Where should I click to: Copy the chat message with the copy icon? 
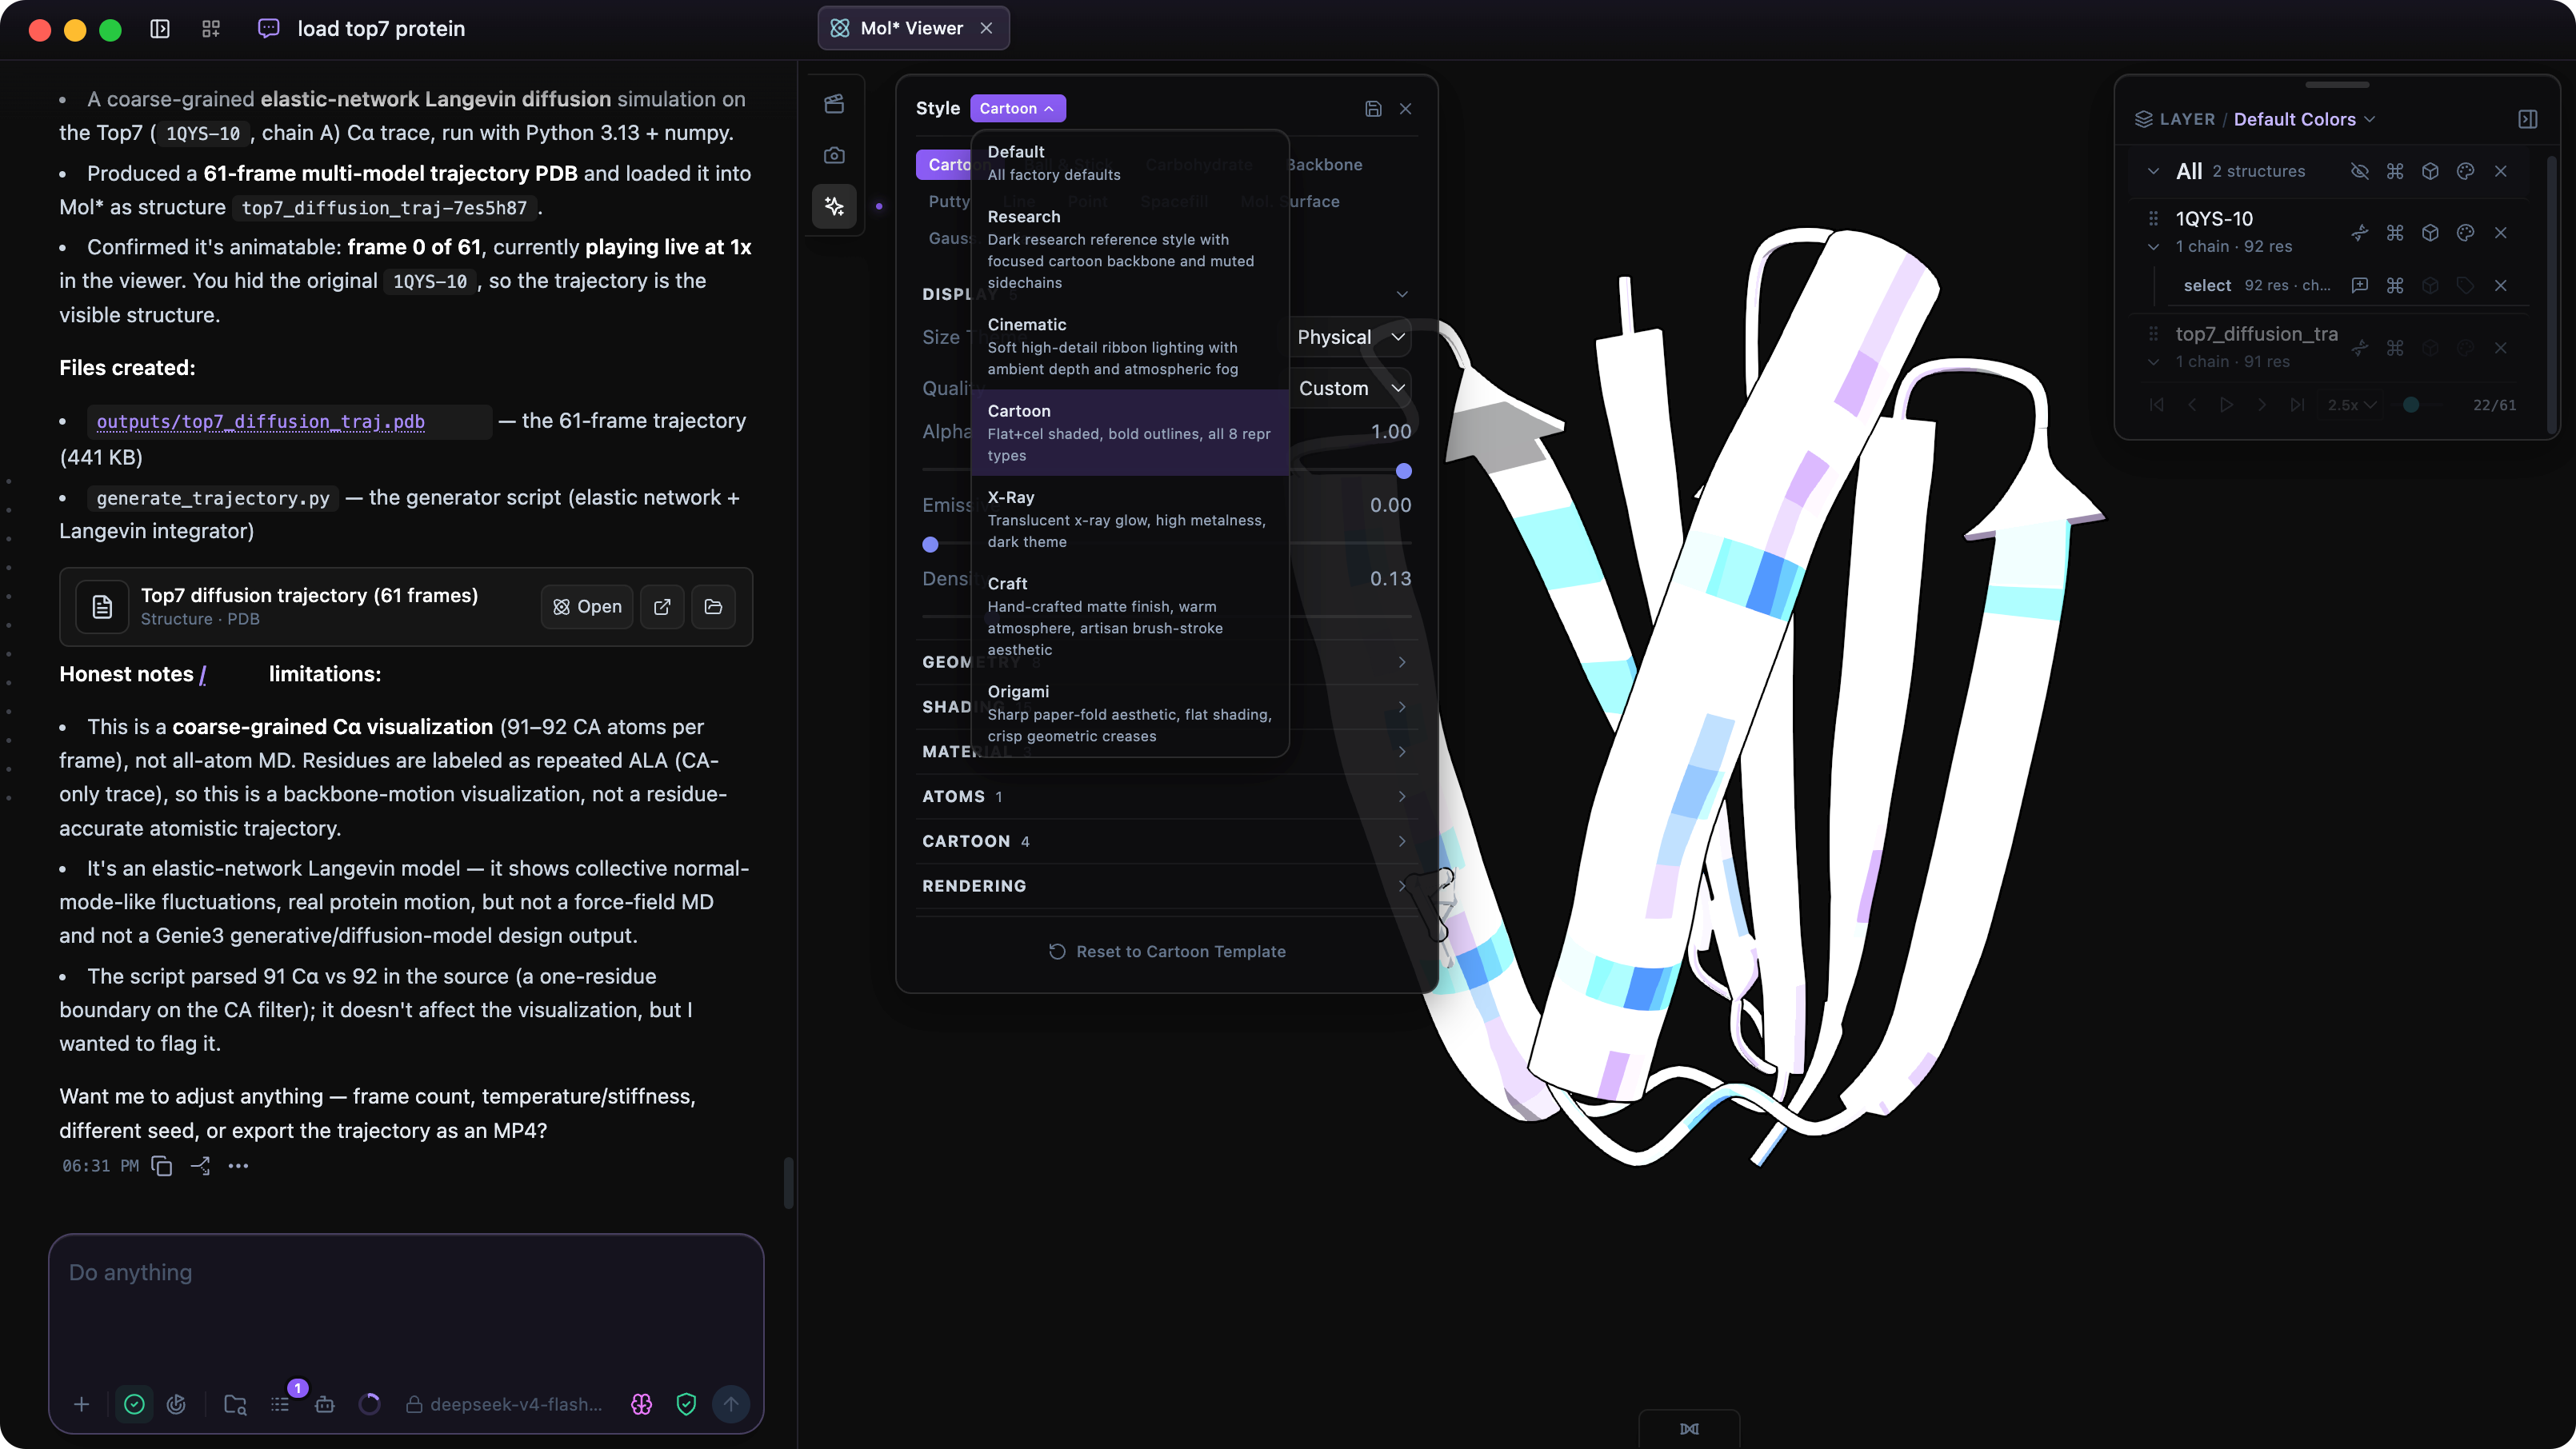tap(161, 1165)
